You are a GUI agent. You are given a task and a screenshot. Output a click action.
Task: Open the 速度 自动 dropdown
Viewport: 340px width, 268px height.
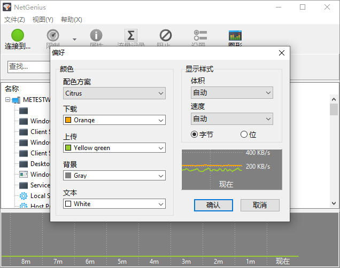coord(232,119)
